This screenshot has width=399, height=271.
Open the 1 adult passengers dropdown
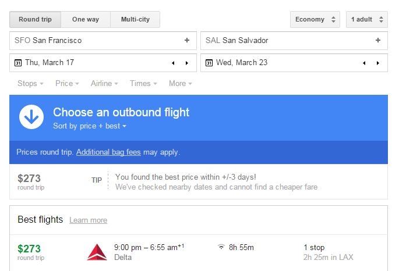tap(366, 19)
